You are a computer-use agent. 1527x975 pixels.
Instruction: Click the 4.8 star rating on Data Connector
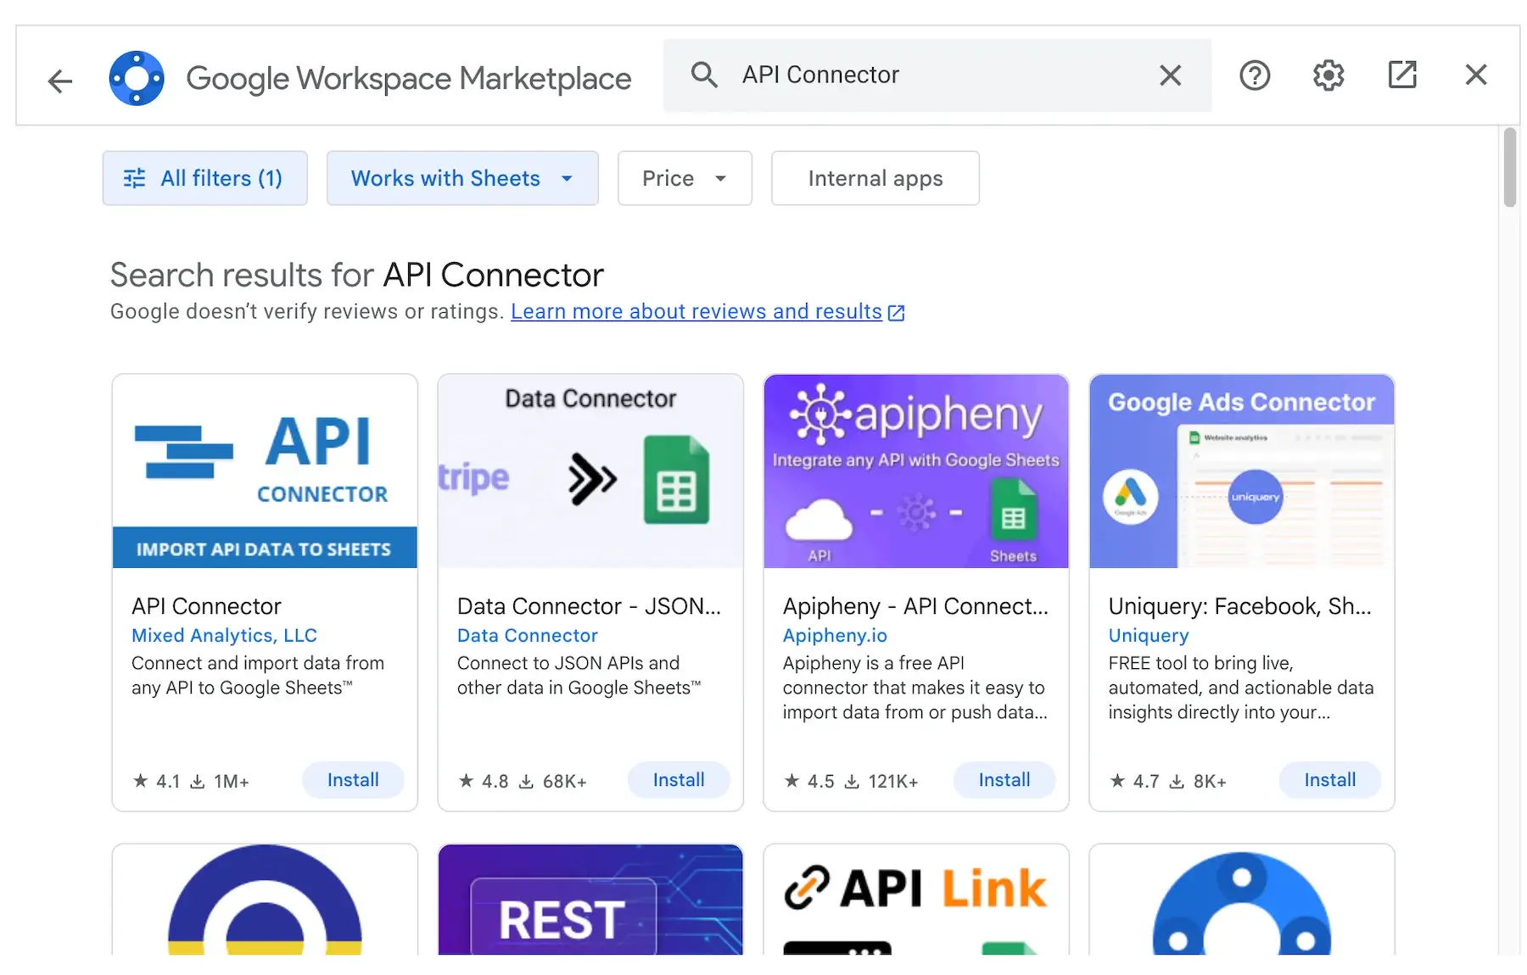483,781
